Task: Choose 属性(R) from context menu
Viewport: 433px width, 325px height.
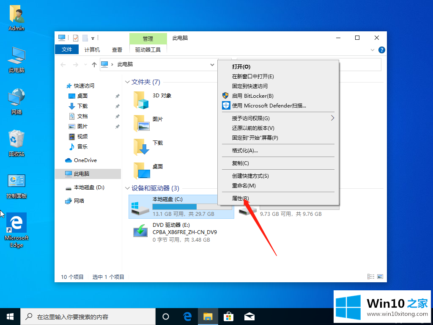Action: pyautogui.click(x=278, y=198)
